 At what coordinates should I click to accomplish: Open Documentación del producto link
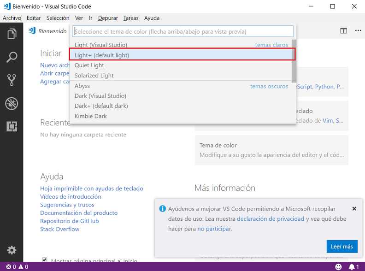coord(79,213)
